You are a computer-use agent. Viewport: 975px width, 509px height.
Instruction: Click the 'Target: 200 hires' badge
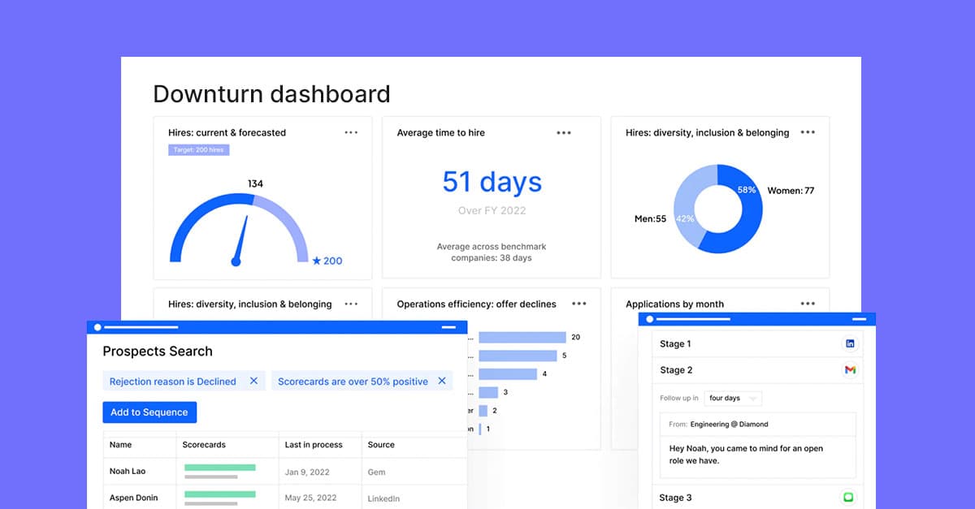pos(198,149)
